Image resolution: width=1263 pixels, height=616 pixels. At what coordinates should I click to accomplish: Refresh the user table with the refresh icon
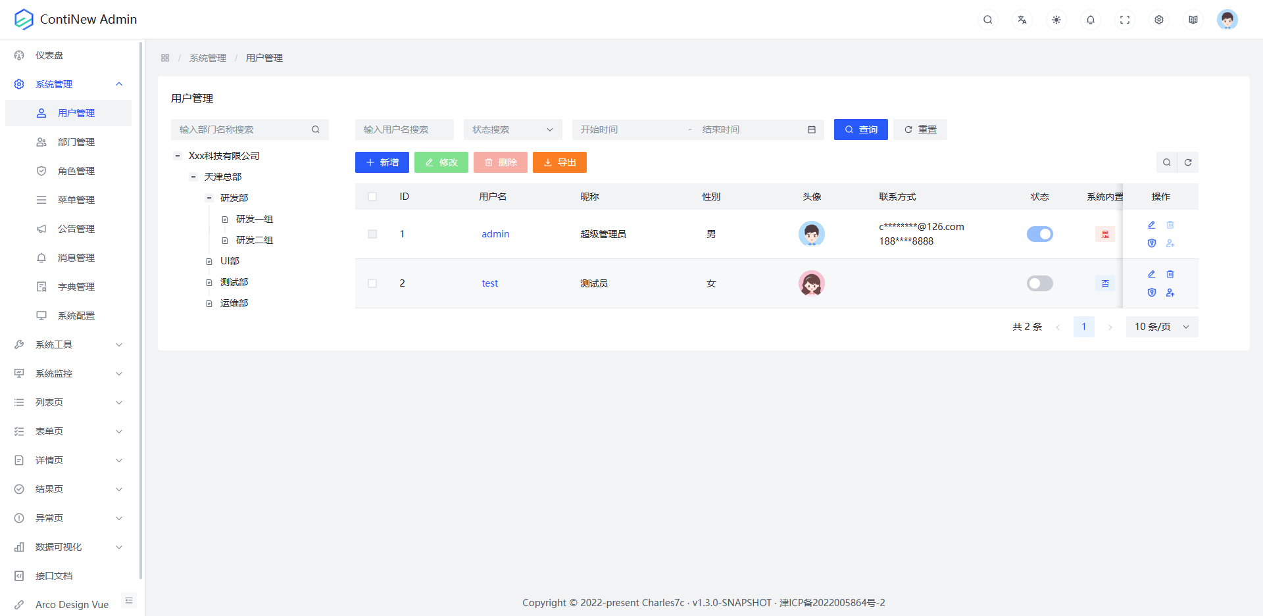[x=1188, y=162]
